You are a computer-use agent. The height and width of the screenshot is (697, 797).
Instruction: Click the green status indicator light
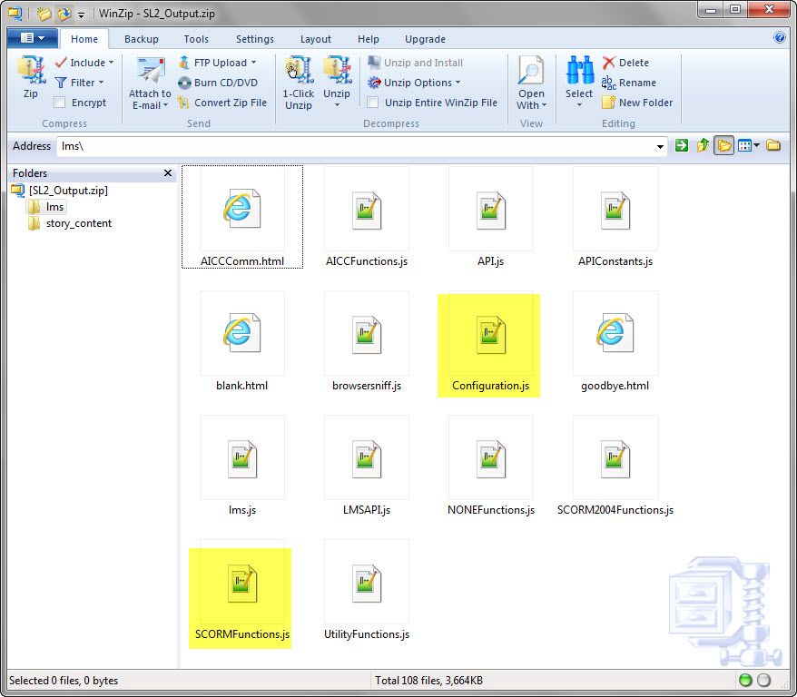tap(745, 680)
